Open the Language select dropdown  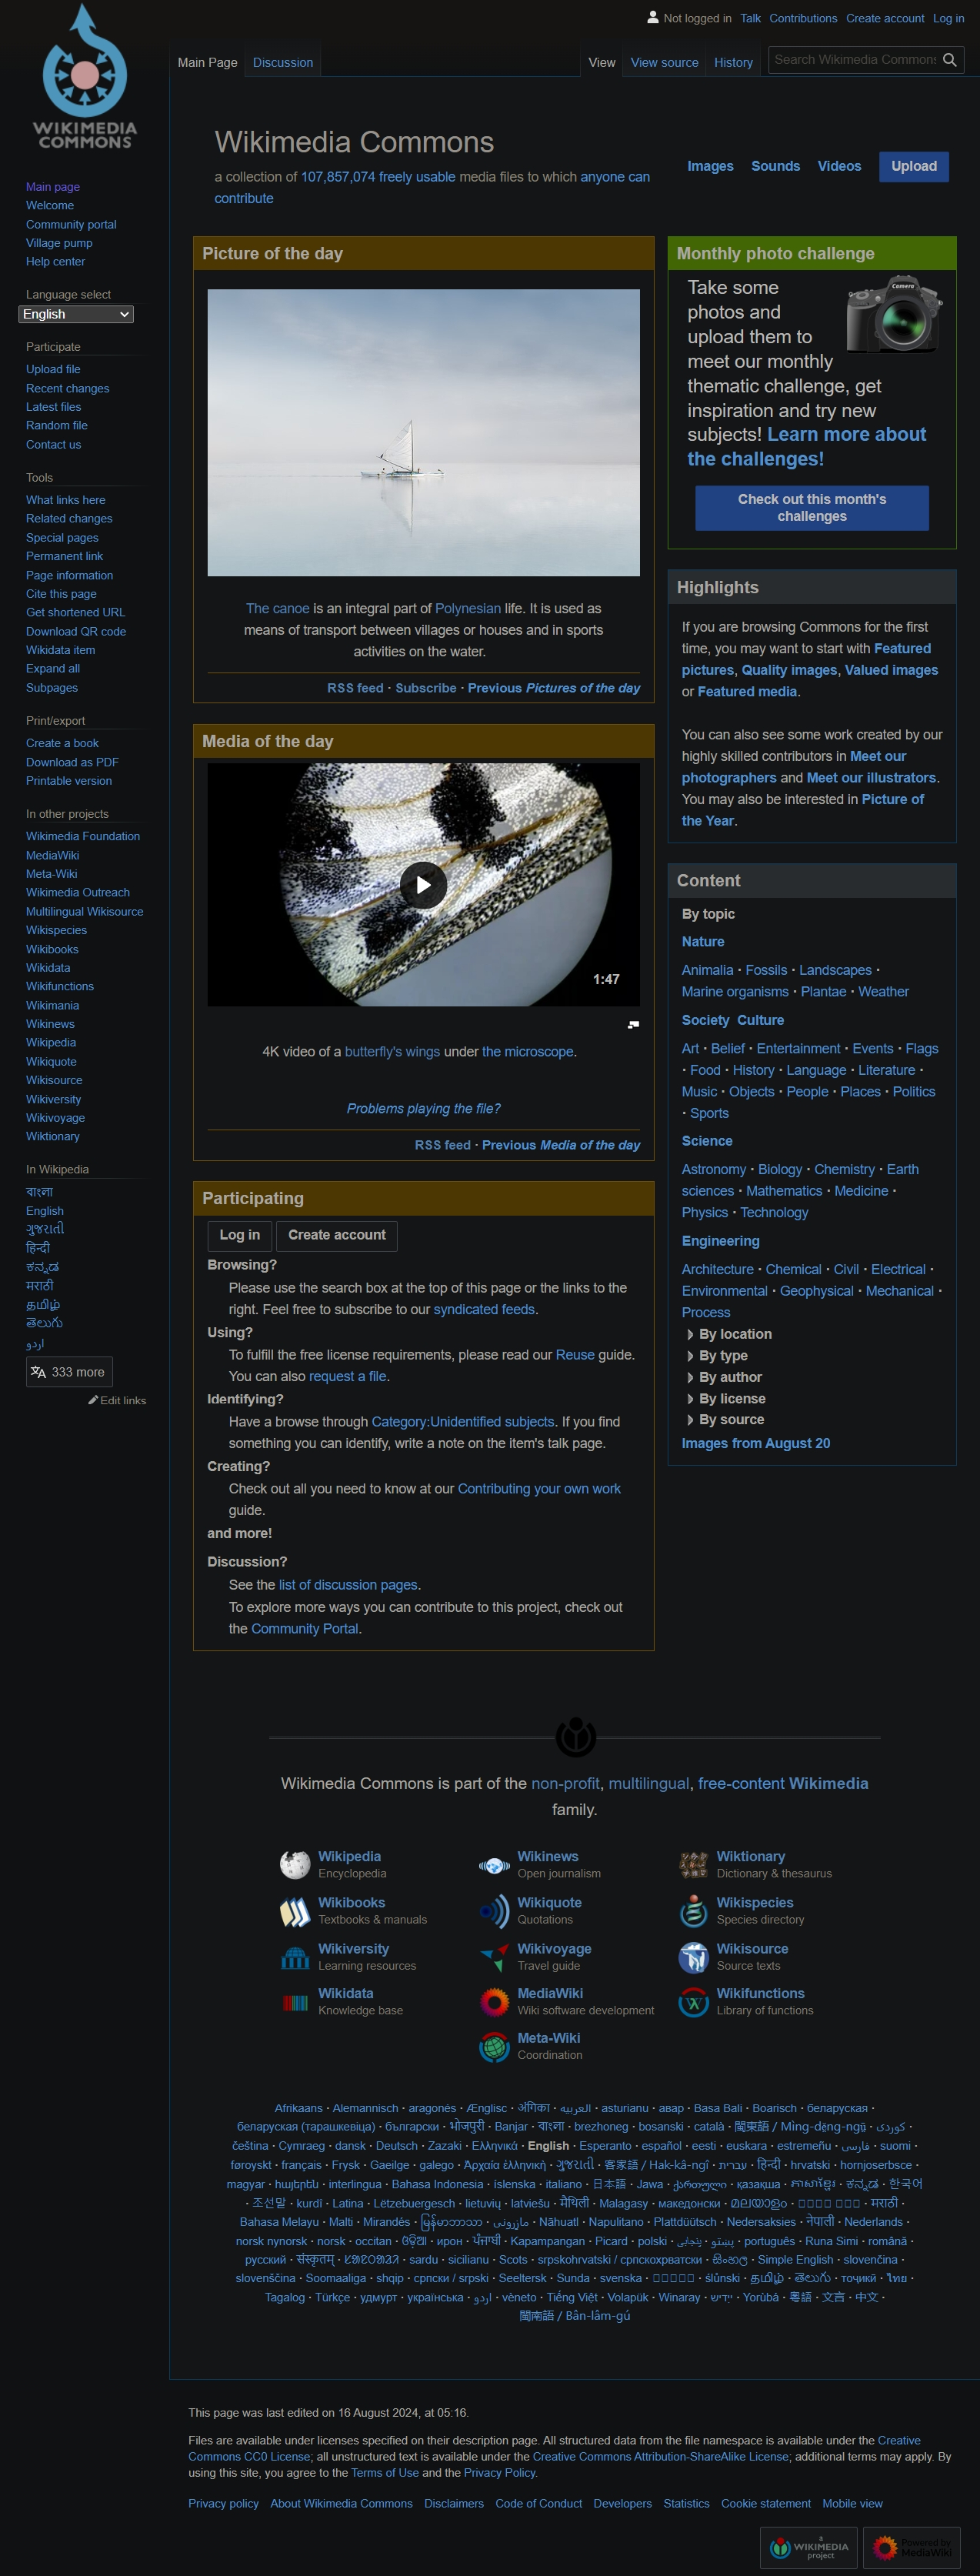tap(76, 314)
